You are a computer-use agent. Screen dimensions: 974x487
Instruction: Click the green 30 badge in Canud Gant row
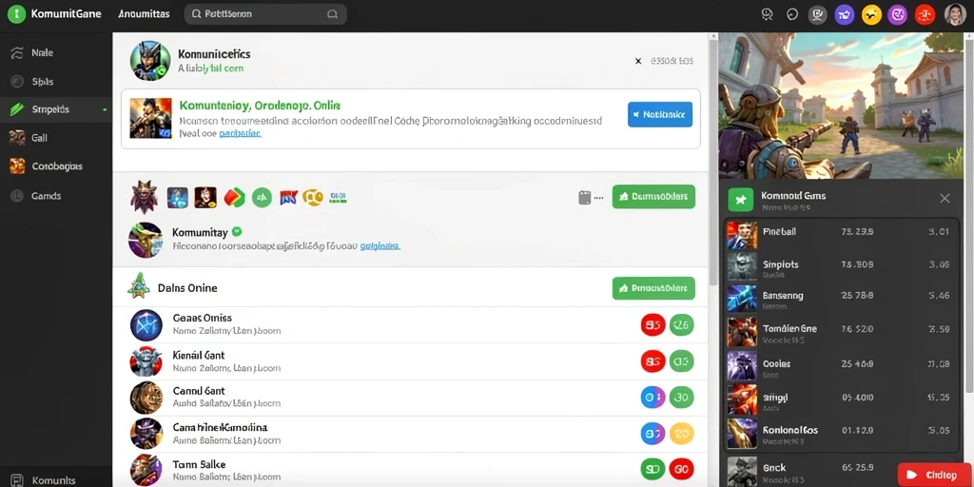point(681,397)
